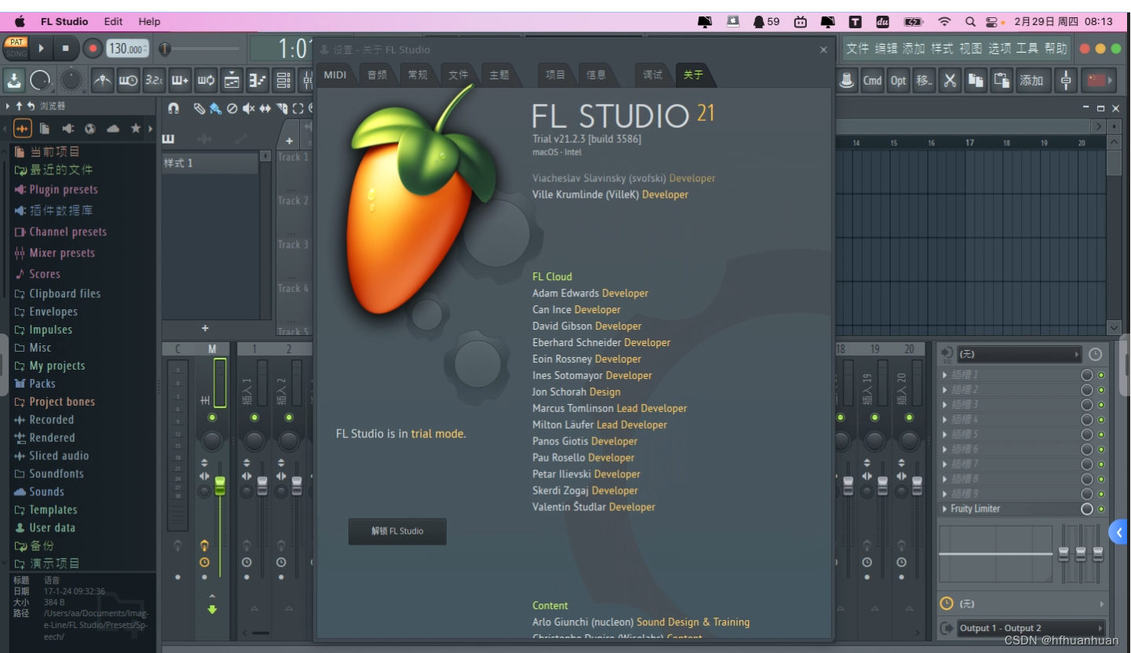Select the slip double-arrow tool in playlist
This screenshot has width=1131, height=653.
click(x=265, y=108)
